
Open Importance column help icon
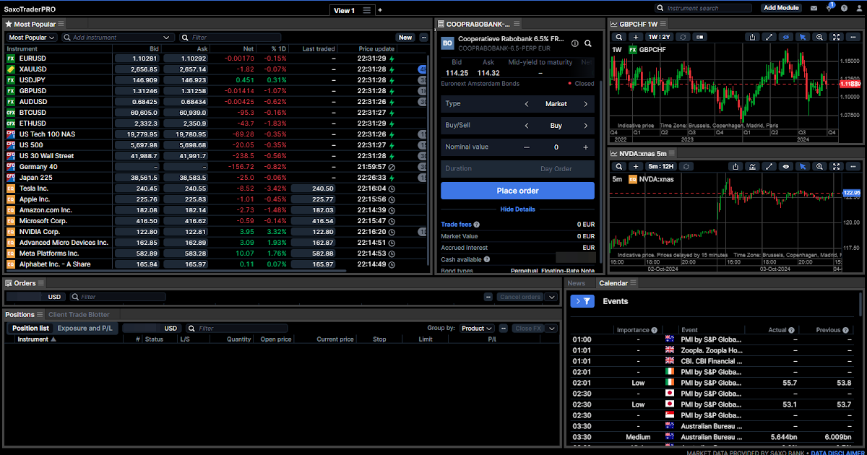655,330
